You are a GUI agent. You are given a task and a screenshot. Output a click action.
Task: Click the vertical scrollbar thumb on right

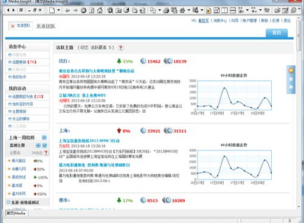(x=299, y=35)
